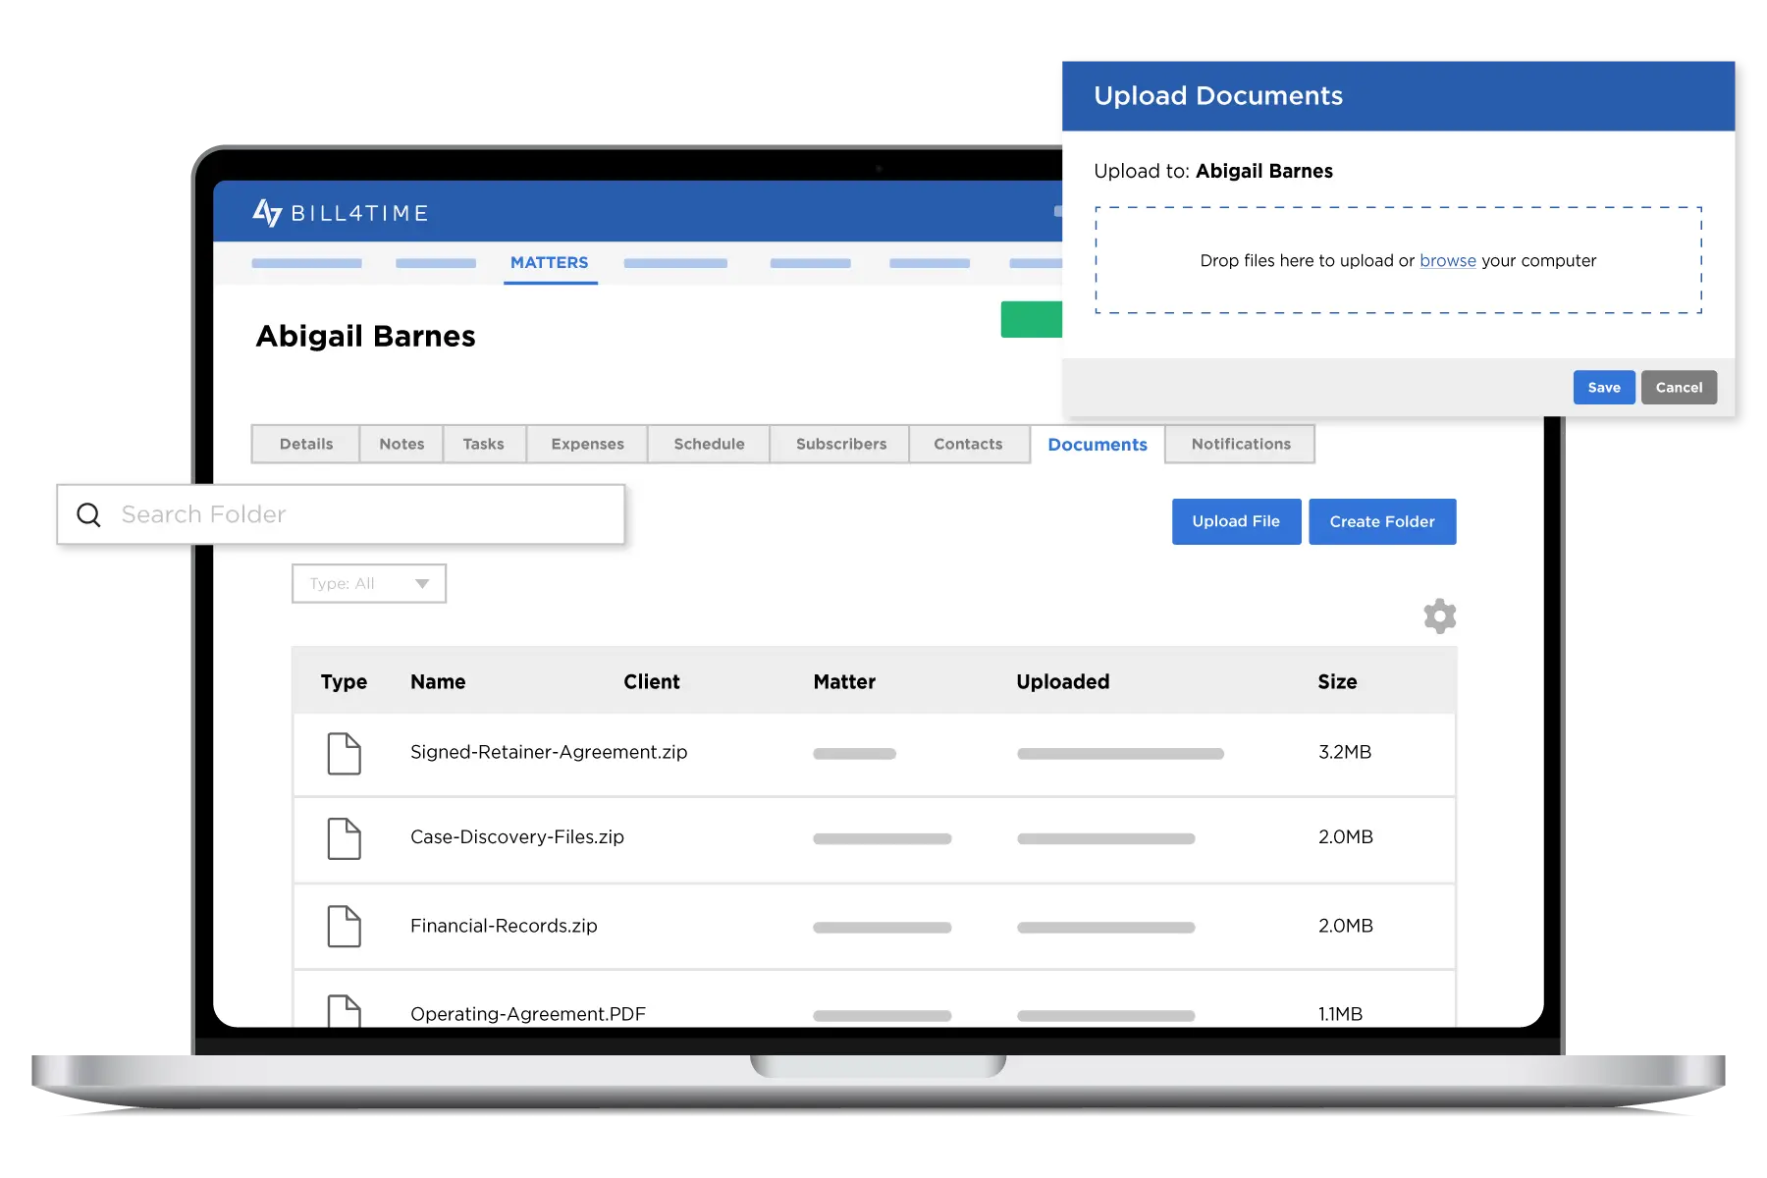
Task: Click Save in Upload Documents dialog
Action: click(x=1603, y=388)
